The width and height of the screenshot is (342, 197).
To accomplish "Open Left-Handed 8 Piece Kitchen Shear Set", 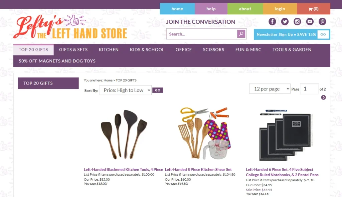I will point(198,170).
